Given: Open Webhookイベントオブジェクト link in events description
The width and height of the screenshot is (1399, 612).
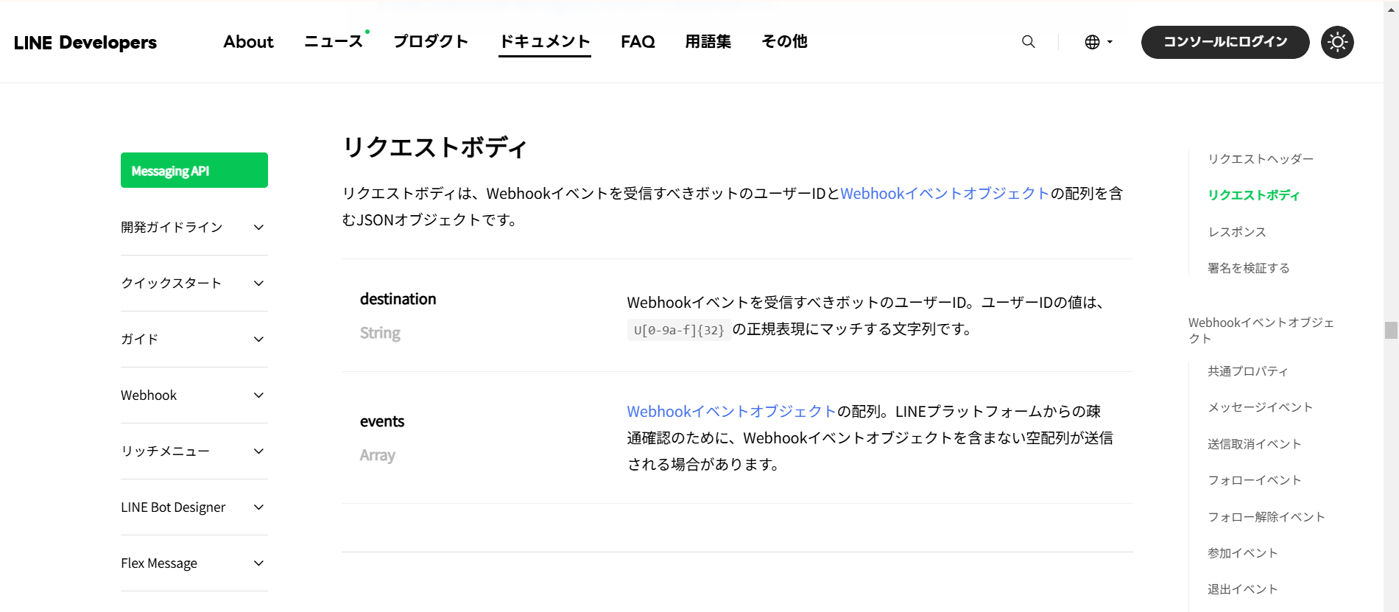Looking at the screenshot, I should point(731,412).
